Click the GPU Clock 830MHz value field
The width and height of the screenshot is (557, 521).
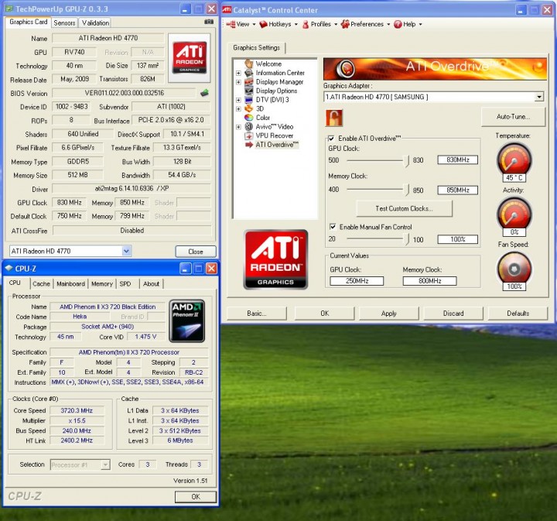(x=457, y=160)
